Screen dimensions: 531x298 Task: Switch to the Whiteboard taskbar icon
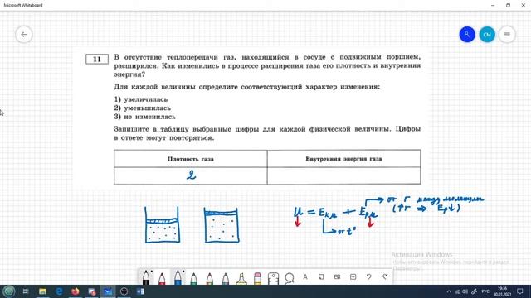point(108,291)
